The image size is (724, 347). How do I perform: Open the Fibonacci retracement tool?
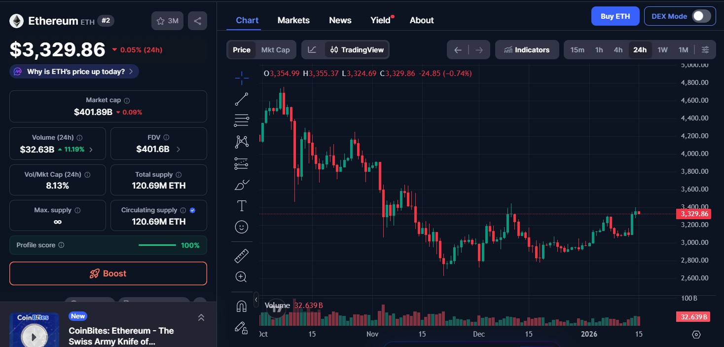tap(241, 120)
